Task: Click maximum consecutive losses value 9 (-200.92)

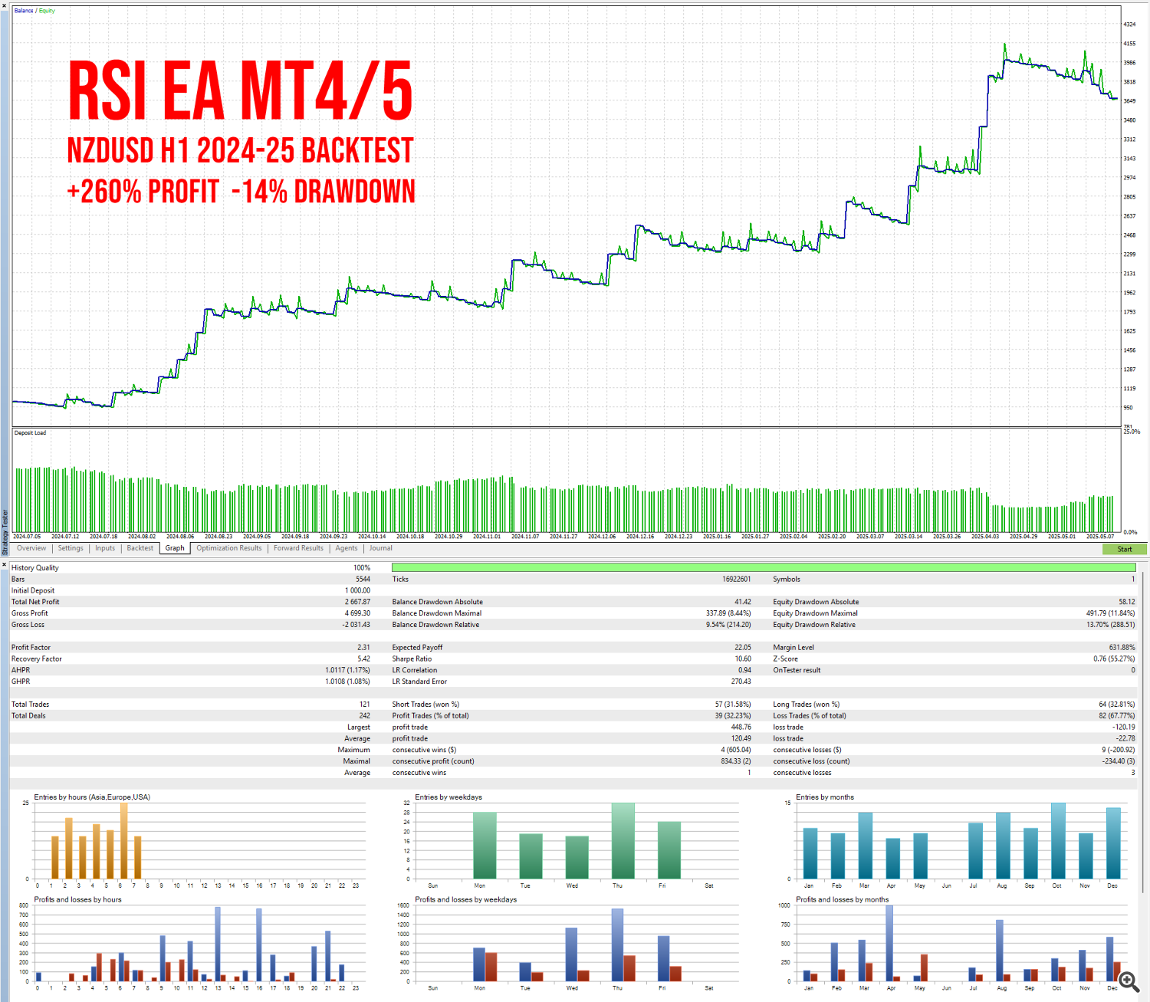Action: (x=1118, y=750)
